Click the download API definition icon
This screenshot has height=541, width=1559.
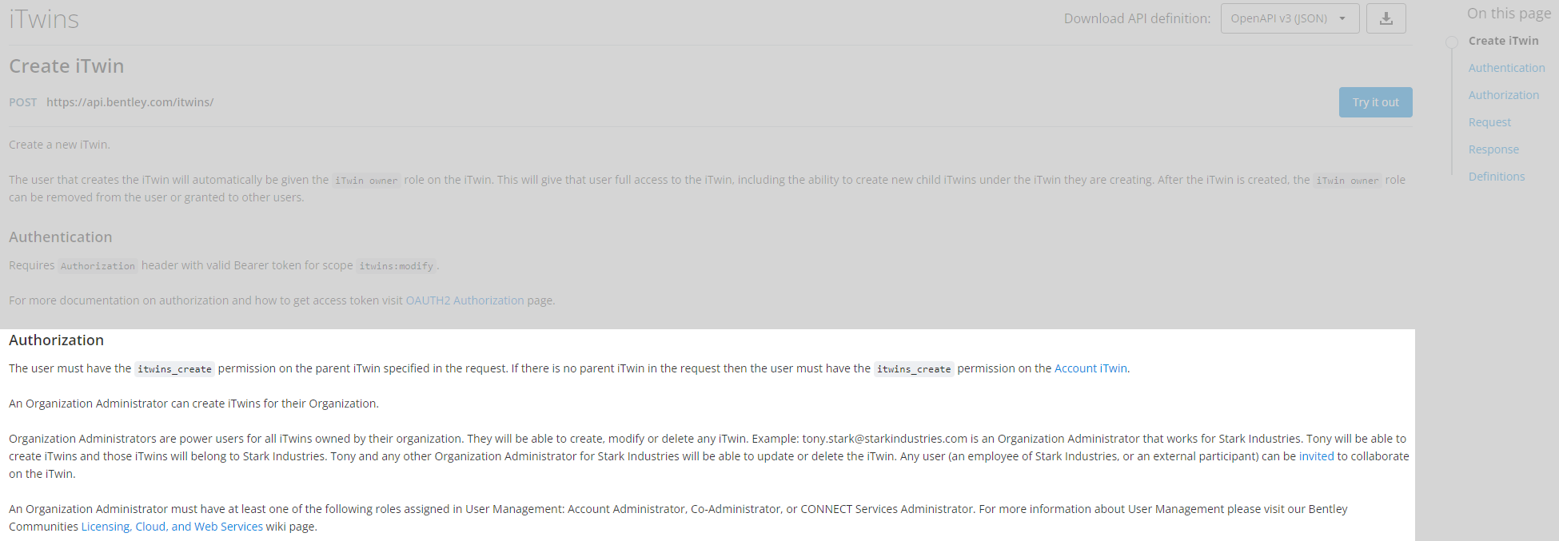1386,18
